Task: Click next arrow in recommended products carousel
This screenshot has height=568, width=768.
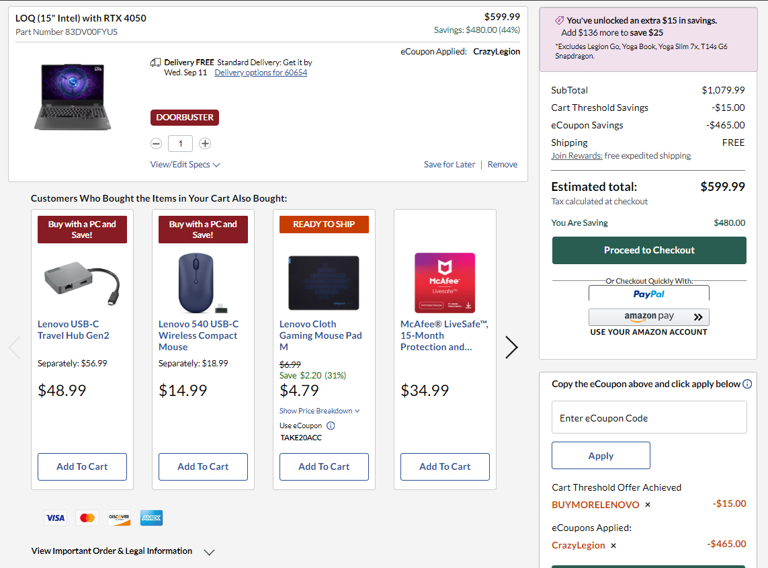Action: click(511, 347)
